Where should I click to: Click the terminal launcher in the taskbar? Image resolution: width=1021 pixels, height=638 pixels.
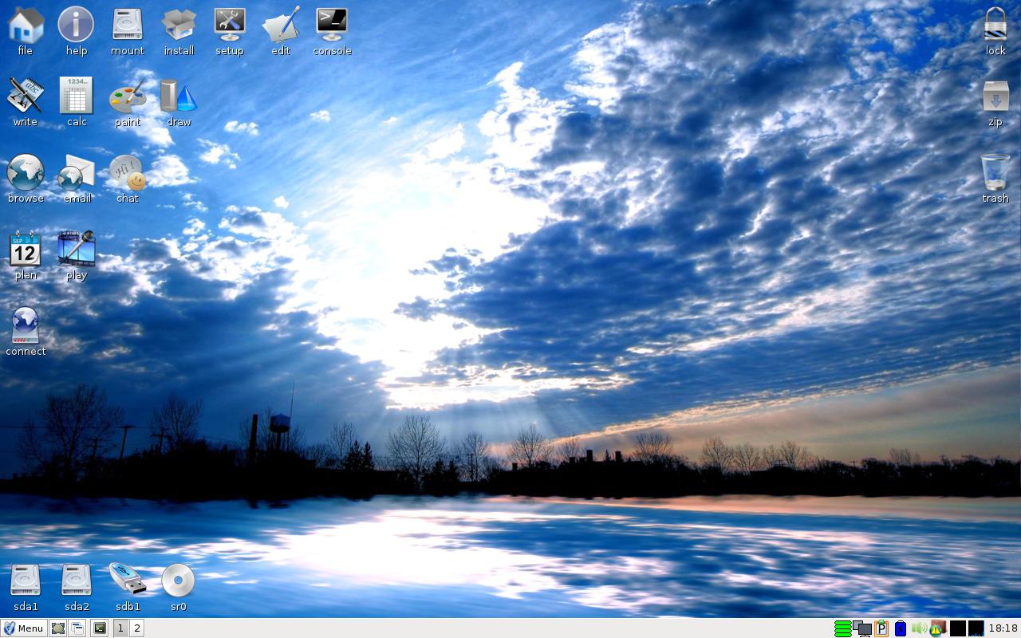[99, 628]
